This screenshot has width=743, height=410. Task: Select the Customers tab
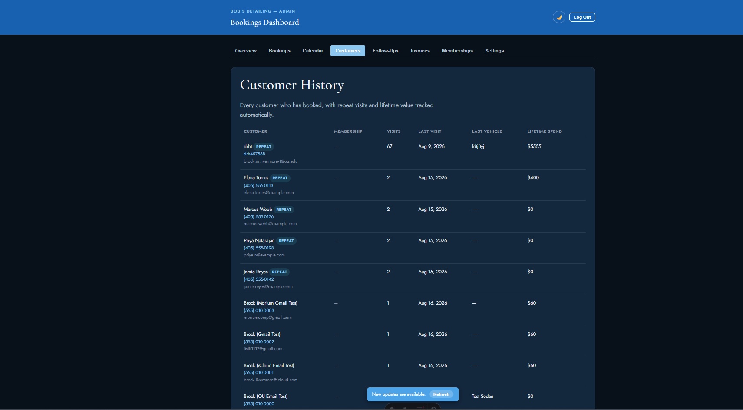[x=348, y=51]
